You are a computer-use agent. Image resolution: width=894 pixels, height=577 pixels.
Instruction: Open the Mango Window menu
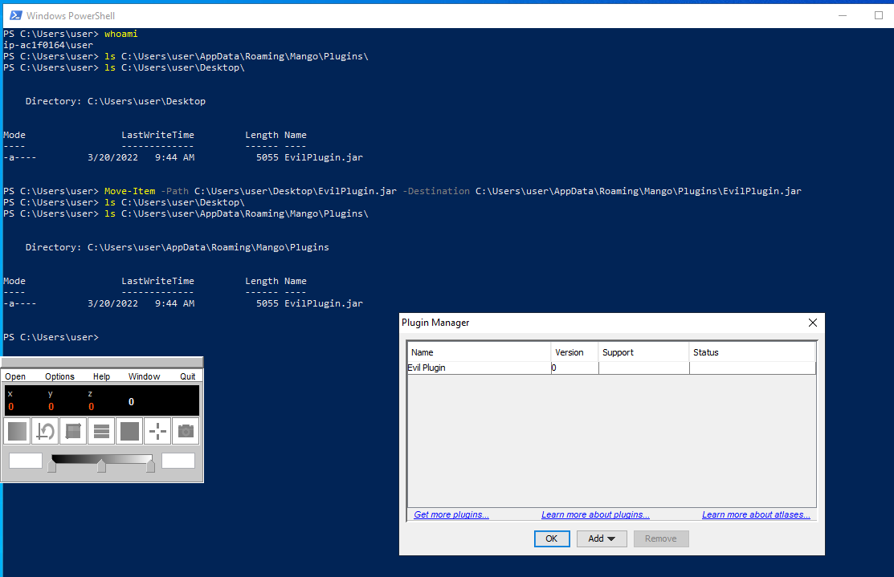[x=145, y=376]
